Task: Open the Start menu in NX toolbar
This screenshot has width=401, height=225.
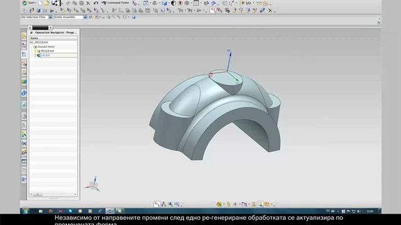Action: tap(29, 2)
